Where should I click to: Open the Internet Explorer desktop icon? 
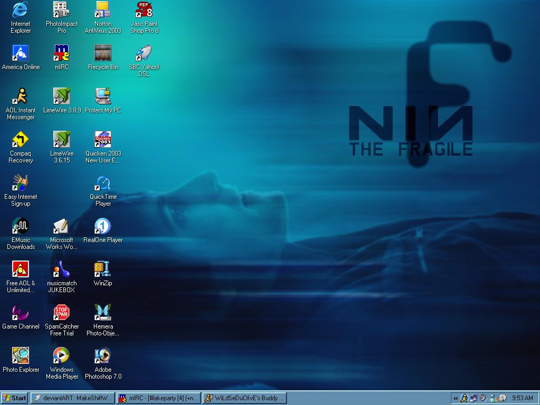[21, 9]
